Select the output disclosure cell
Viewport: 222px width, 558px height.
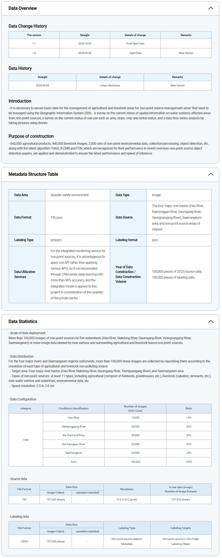pyautogui.click(x=110, y=86)
